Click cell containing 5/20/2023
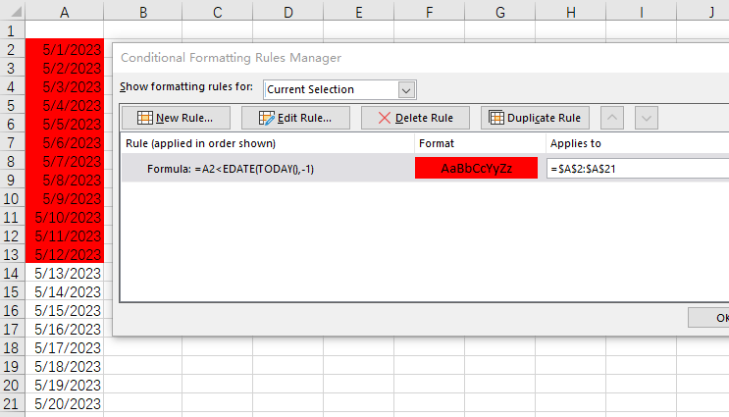Viewport: 729px width, 417px height. click(x=65, y=403)
